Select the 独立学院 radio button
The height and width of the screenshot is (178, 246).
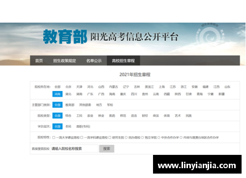pos(142,138)
